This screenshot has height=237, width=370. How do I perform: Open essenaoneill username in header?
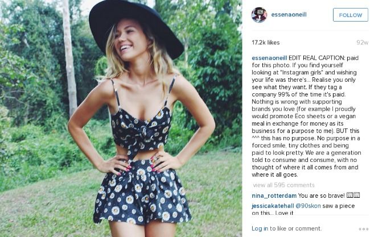coord(289,15)
